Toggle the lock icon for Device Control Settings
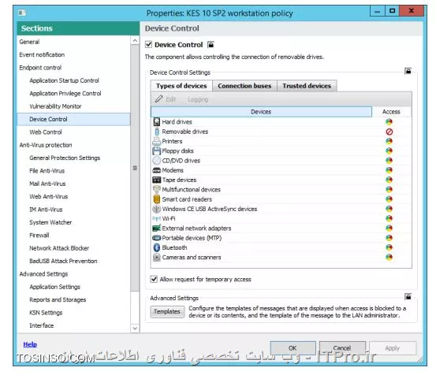 (408, 71)
